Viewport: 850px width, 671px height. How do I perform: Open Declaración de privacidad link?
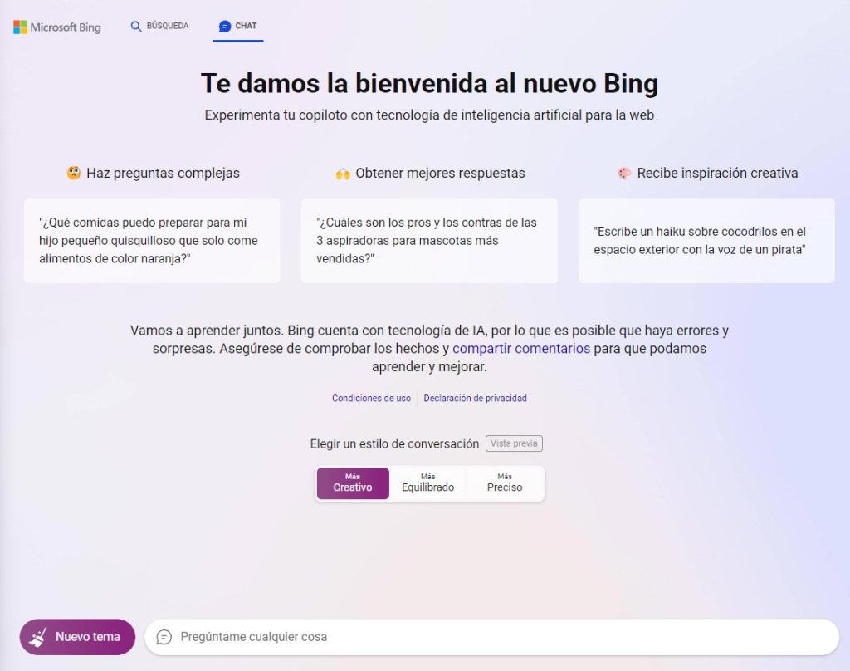[x=475, y=398]
